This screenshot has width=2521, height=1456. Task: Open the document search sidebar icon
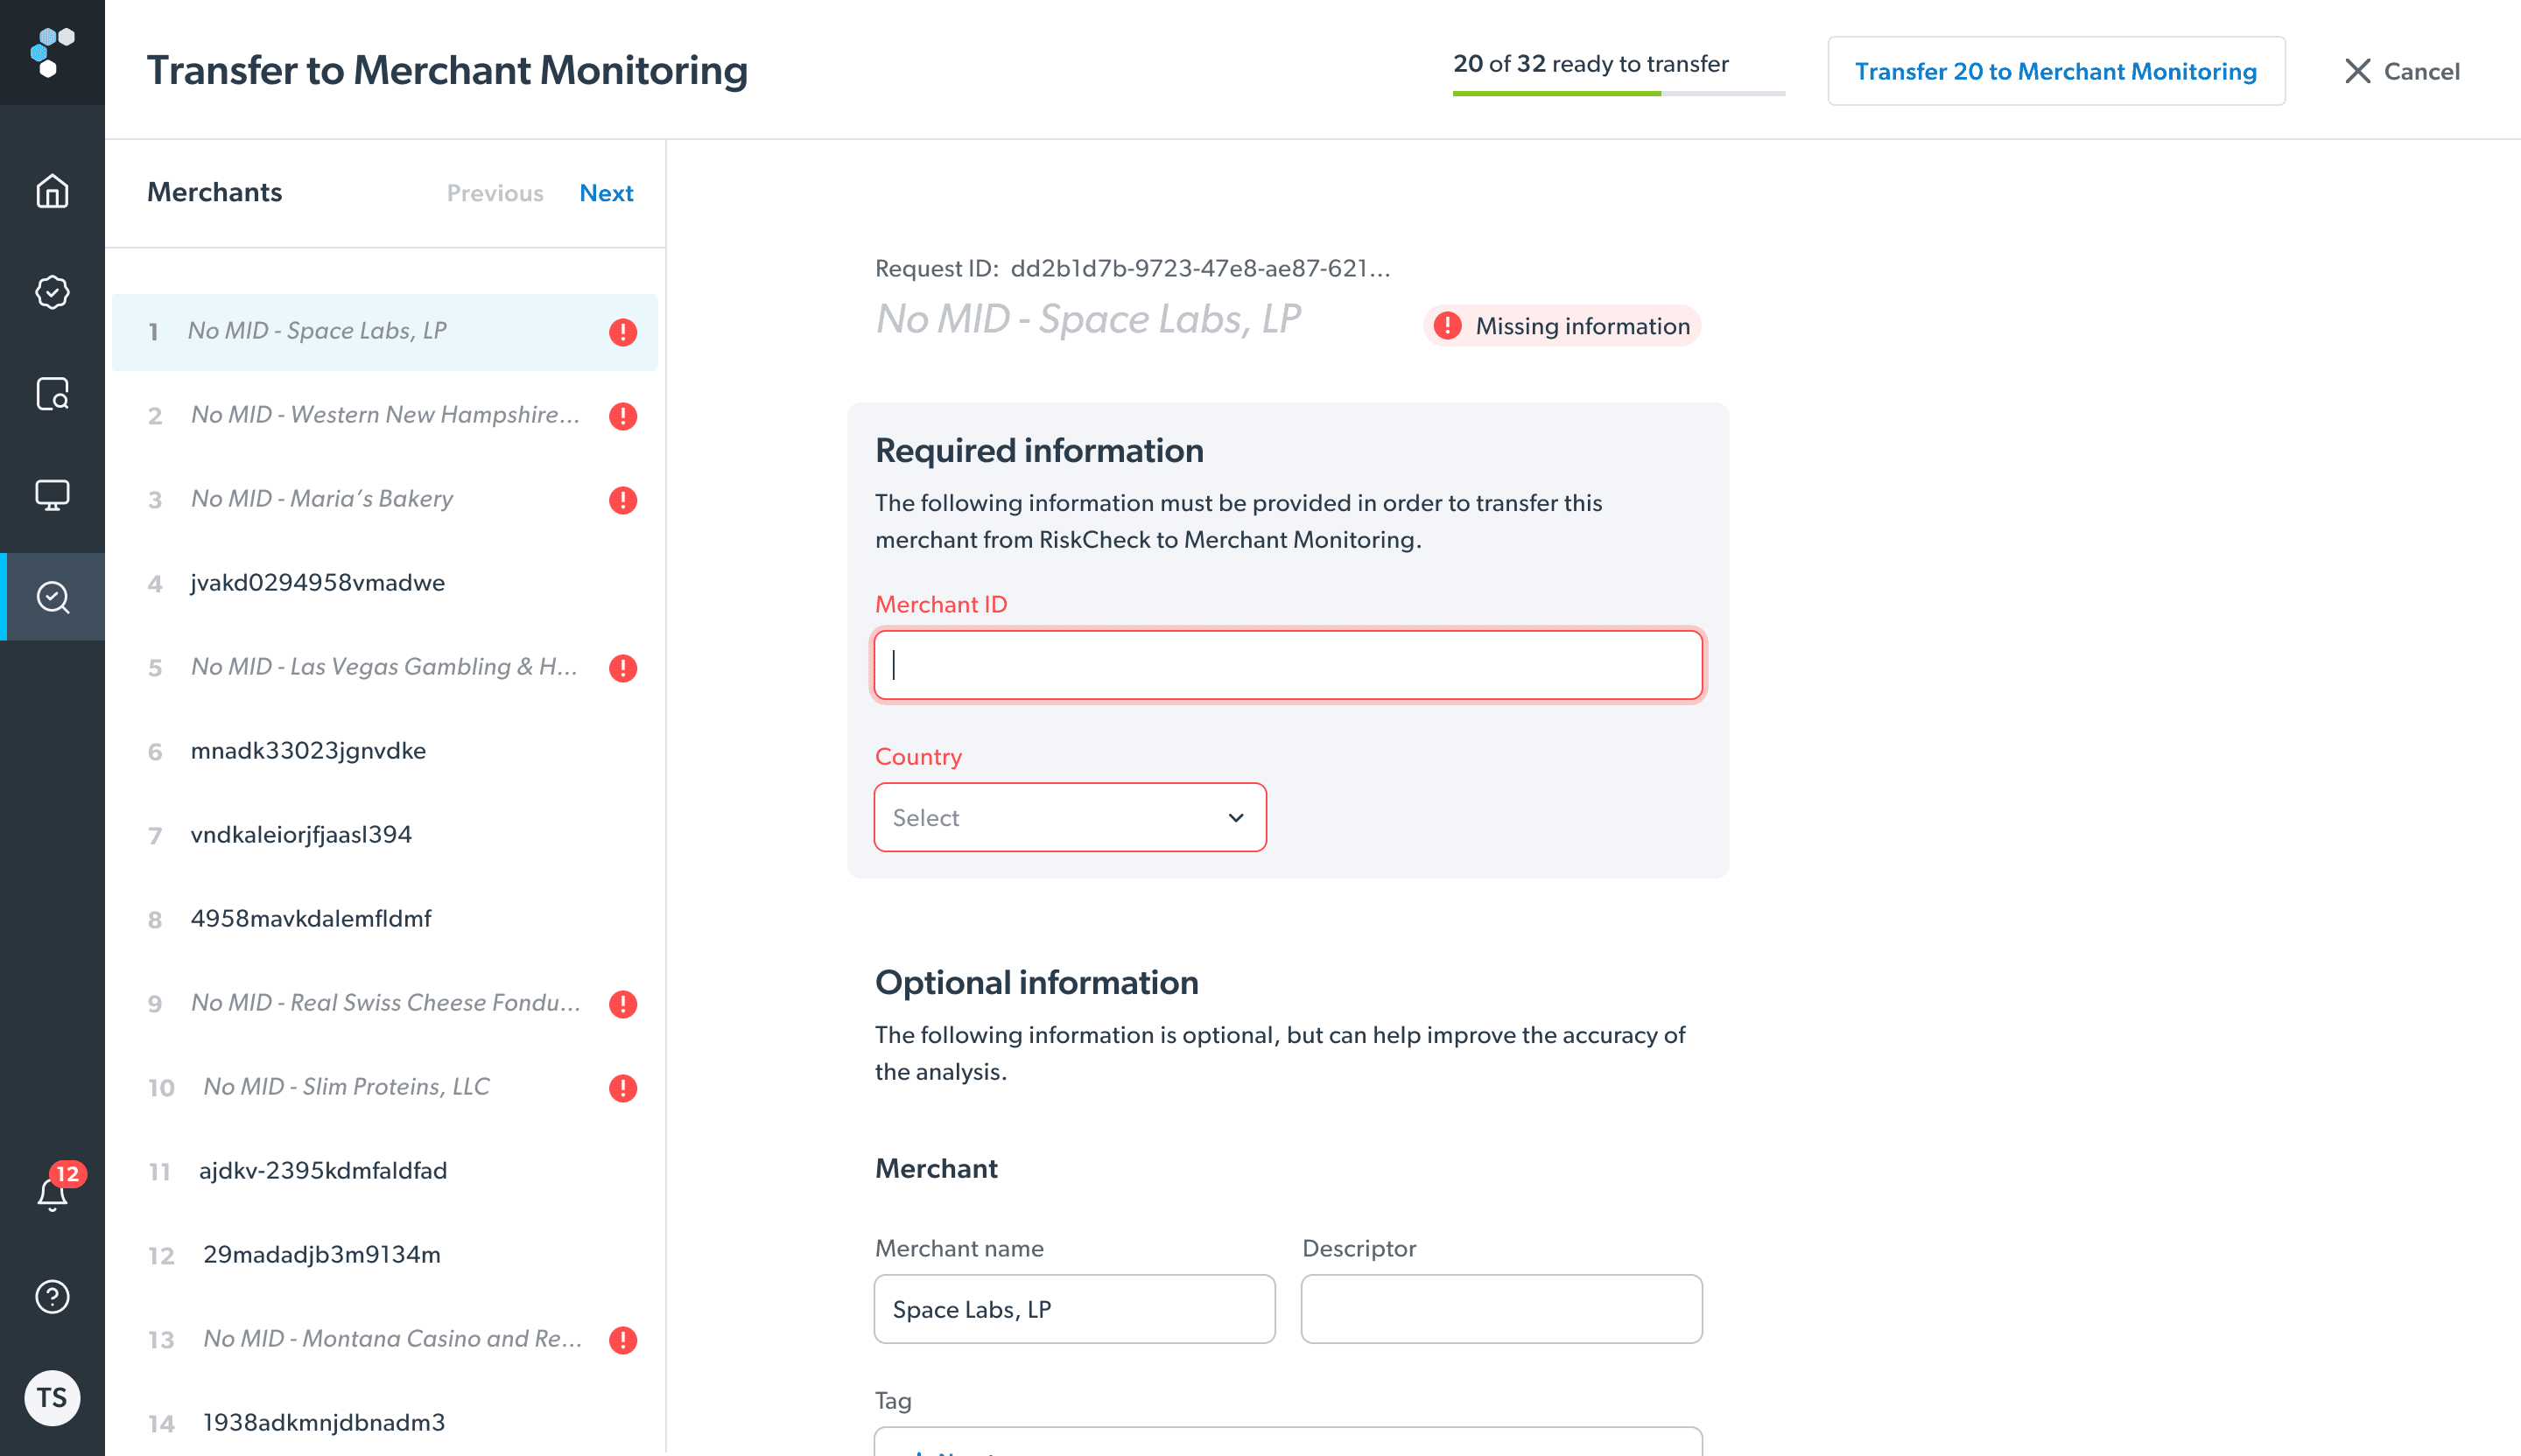(52, 394)
